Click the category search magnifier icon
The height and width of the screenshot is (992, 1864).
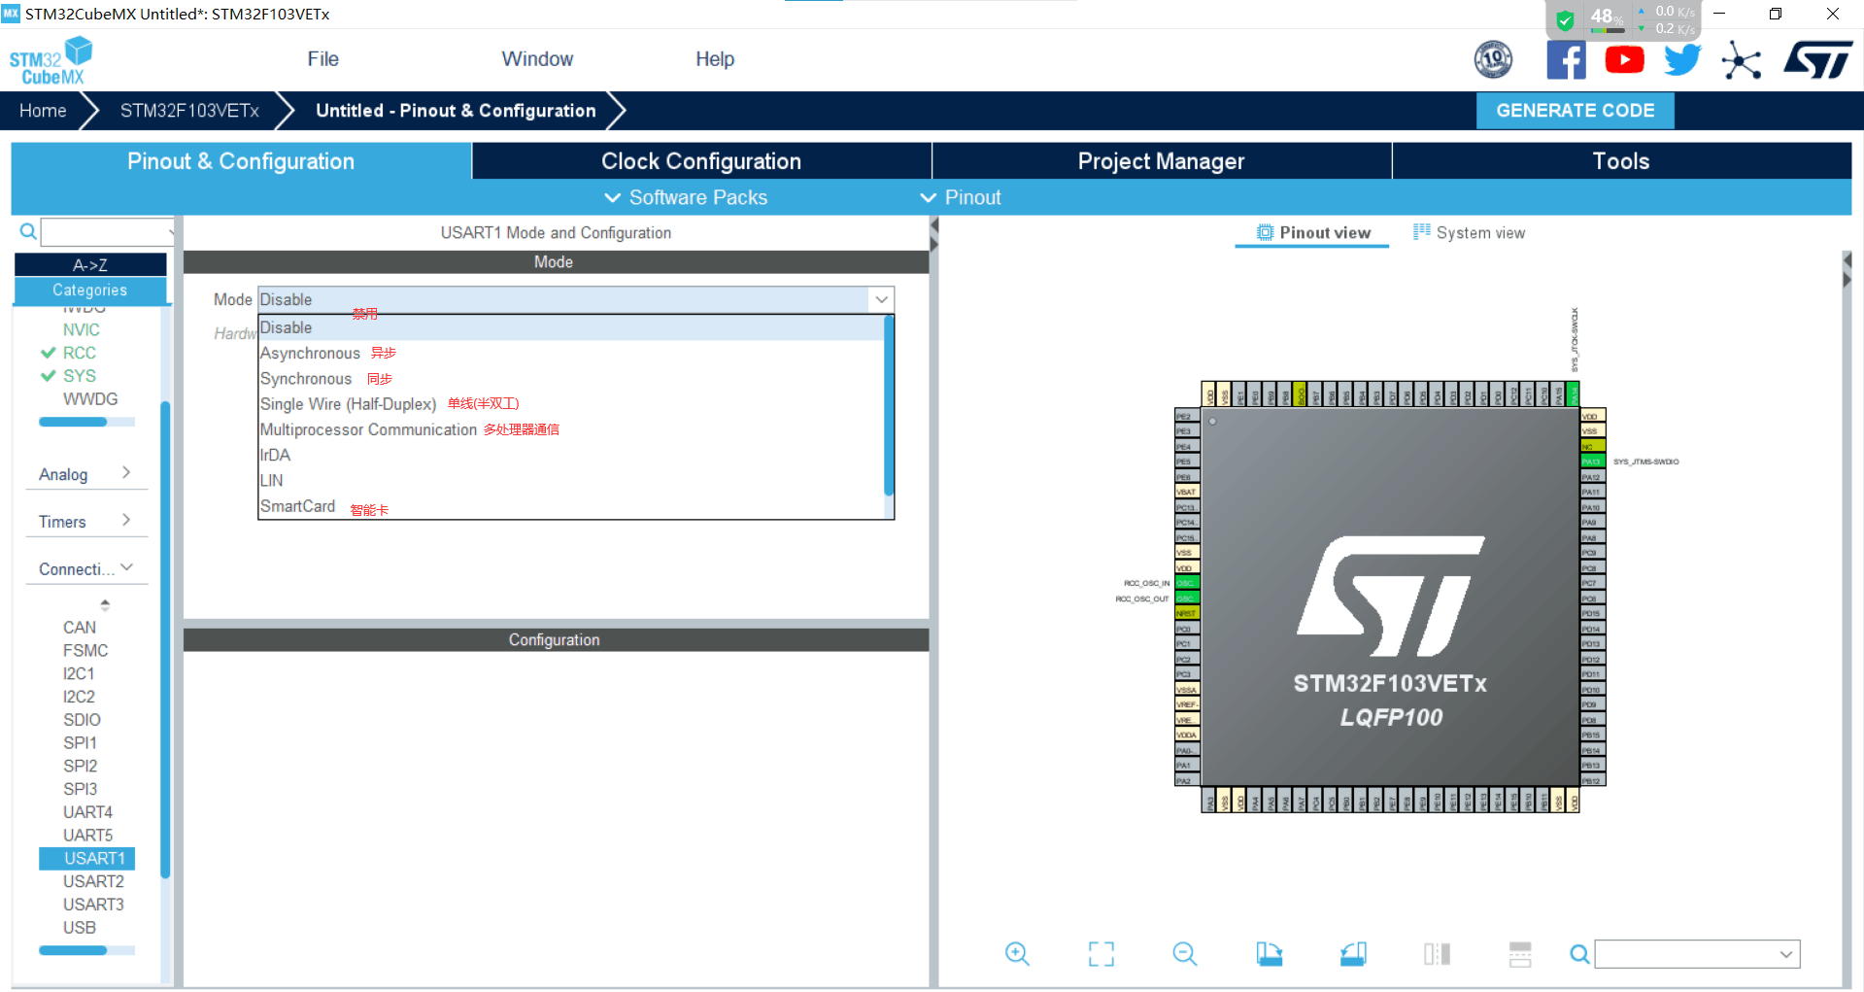pos(28,231)
